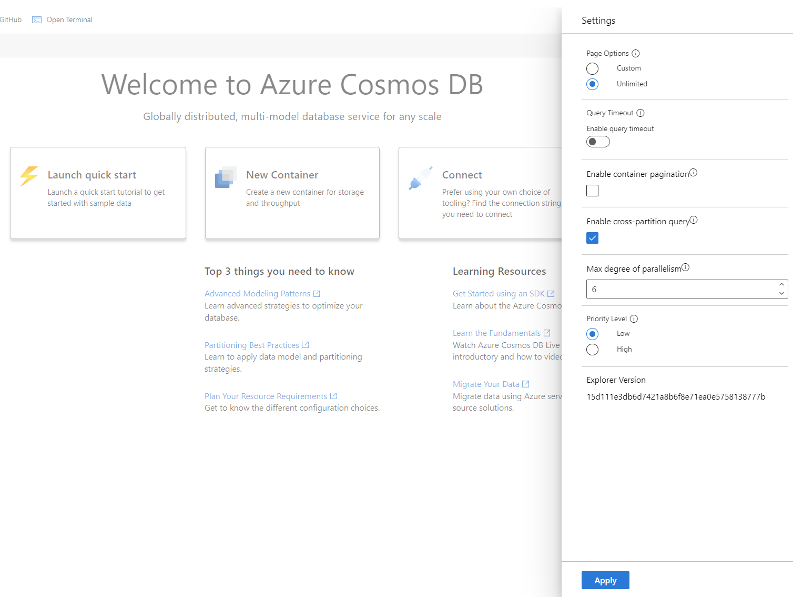The height and width of the screenshot is (597, 793).
Task: Open Partitioning Best Practices
Action: click(251, 345)
